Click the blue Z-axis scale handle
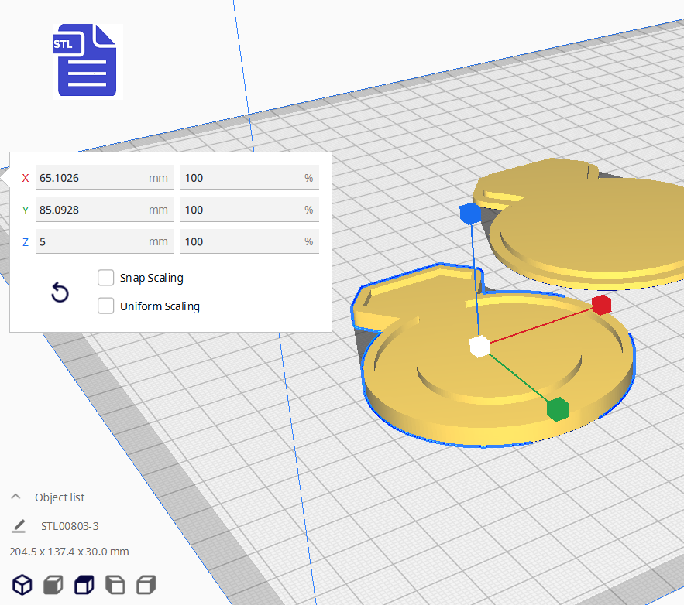The height and width of the screenshot is (605, 684). [x=469, y=214]
